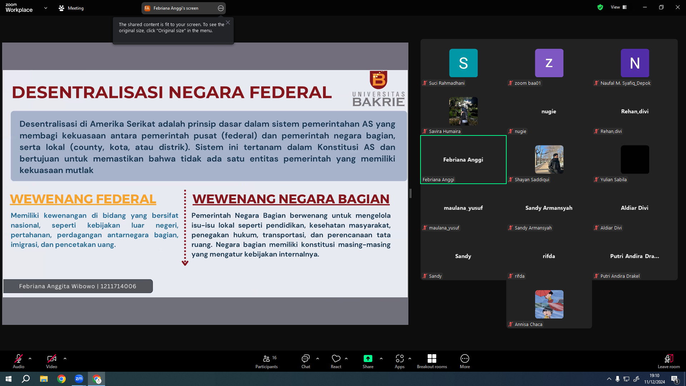The image size is (686, 386).
Task: Click Putri Andira Drakel participant tile
Action: click(635, 256)
